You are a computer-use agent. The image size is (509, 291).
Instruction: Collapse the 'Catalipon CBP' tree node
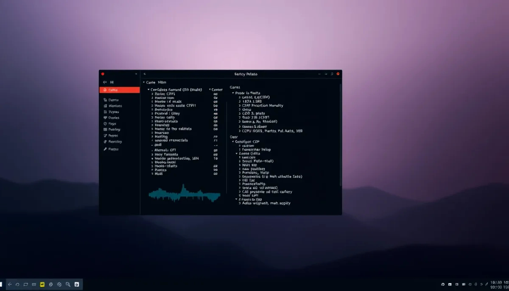[232, 142]
